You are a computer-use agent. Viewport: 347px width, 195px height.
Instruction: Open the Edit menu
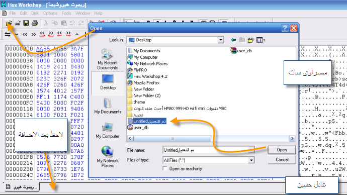pyautogui.click(x=23, y=13)
